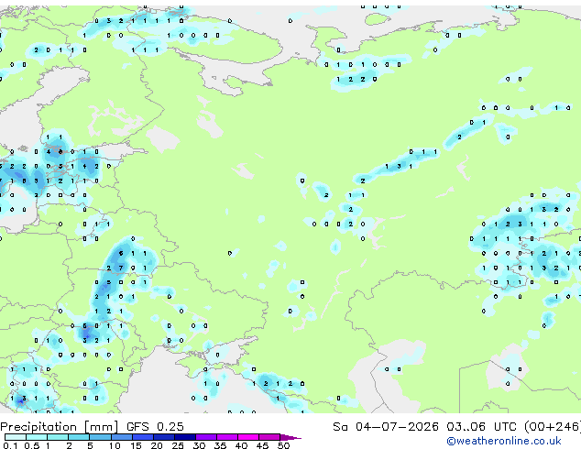Click the "0.1" legend scale label

tap(10, 445)
